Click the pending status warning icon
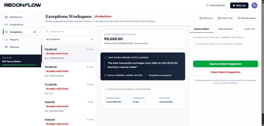 105,75
